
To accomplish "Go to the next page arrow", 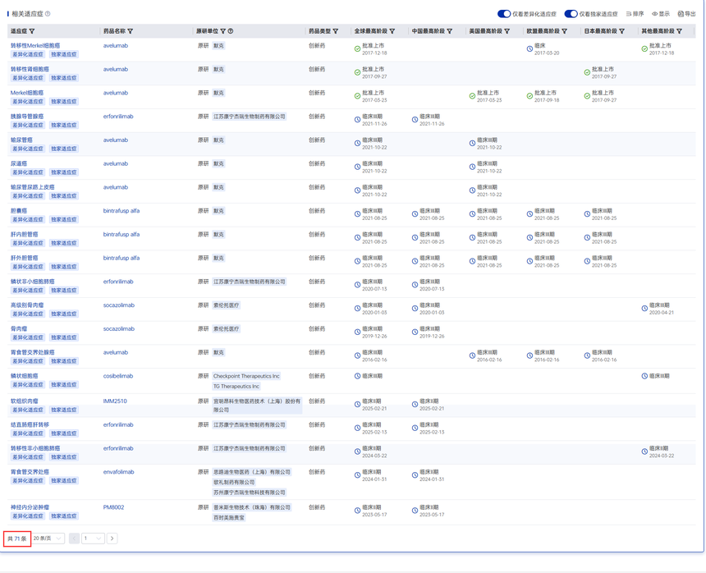I will click(x=112, y=539).
